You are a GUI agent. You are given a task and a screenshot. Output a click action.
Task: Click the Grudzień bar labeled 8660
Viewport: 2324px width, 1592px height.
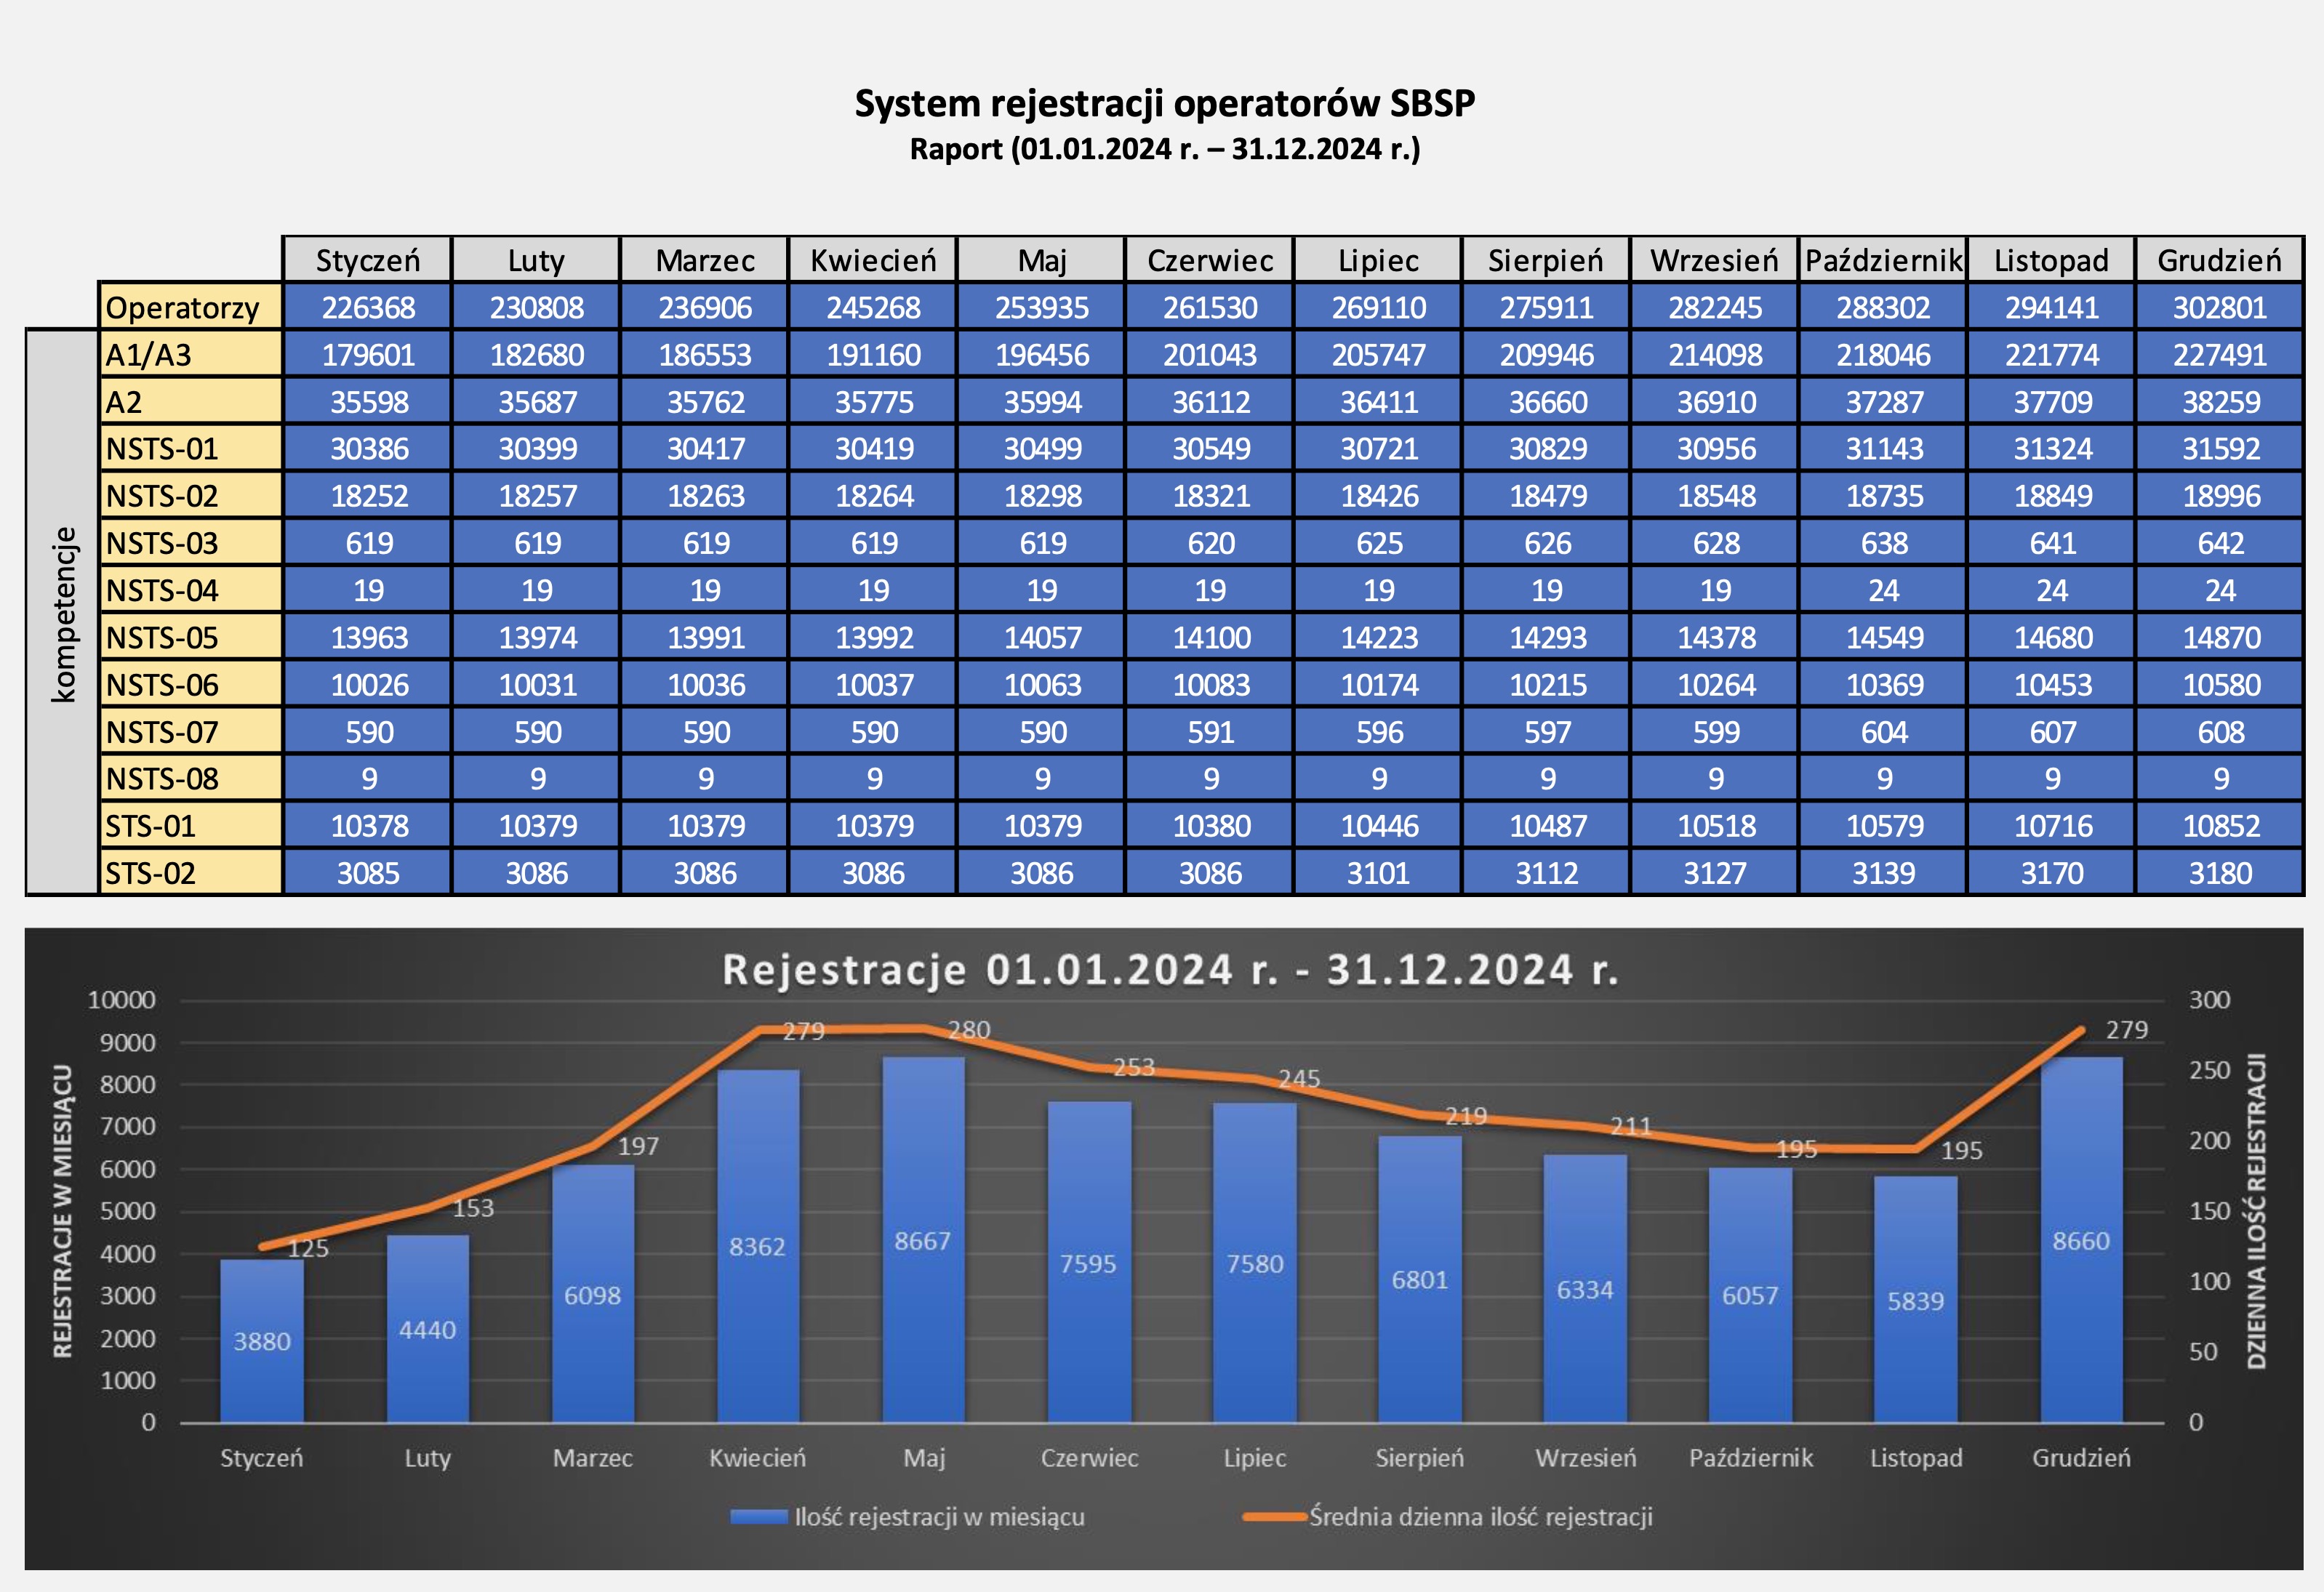click(2081, 1240)
